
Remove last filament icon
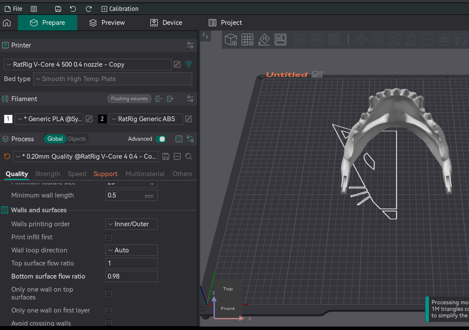(x=159, y=99)
